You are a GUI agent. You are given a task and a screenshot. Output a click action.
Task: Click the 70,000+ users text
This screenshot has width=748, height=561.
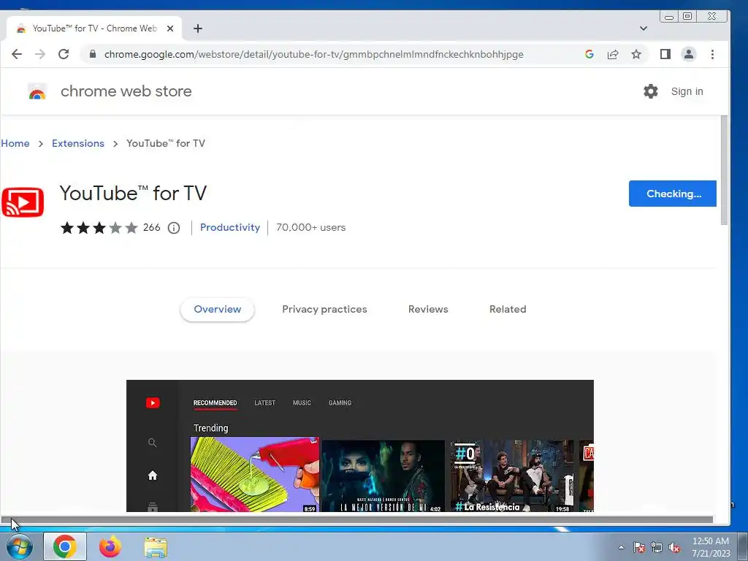coord(310,228)
